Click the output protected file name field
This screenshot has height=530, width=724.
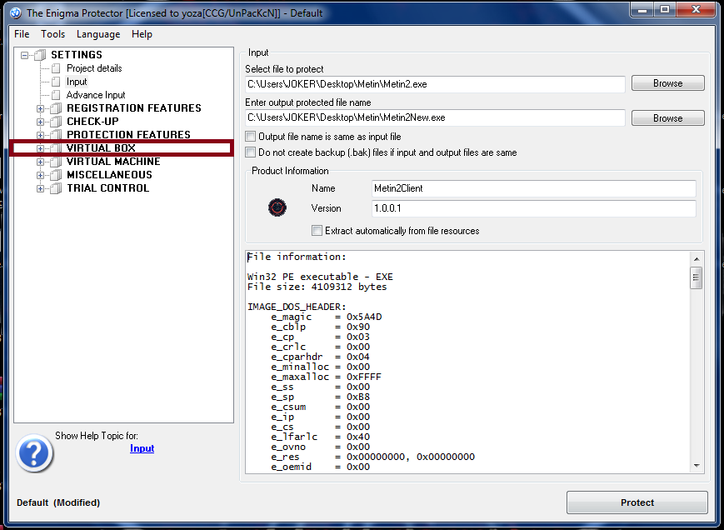(435, 117)
